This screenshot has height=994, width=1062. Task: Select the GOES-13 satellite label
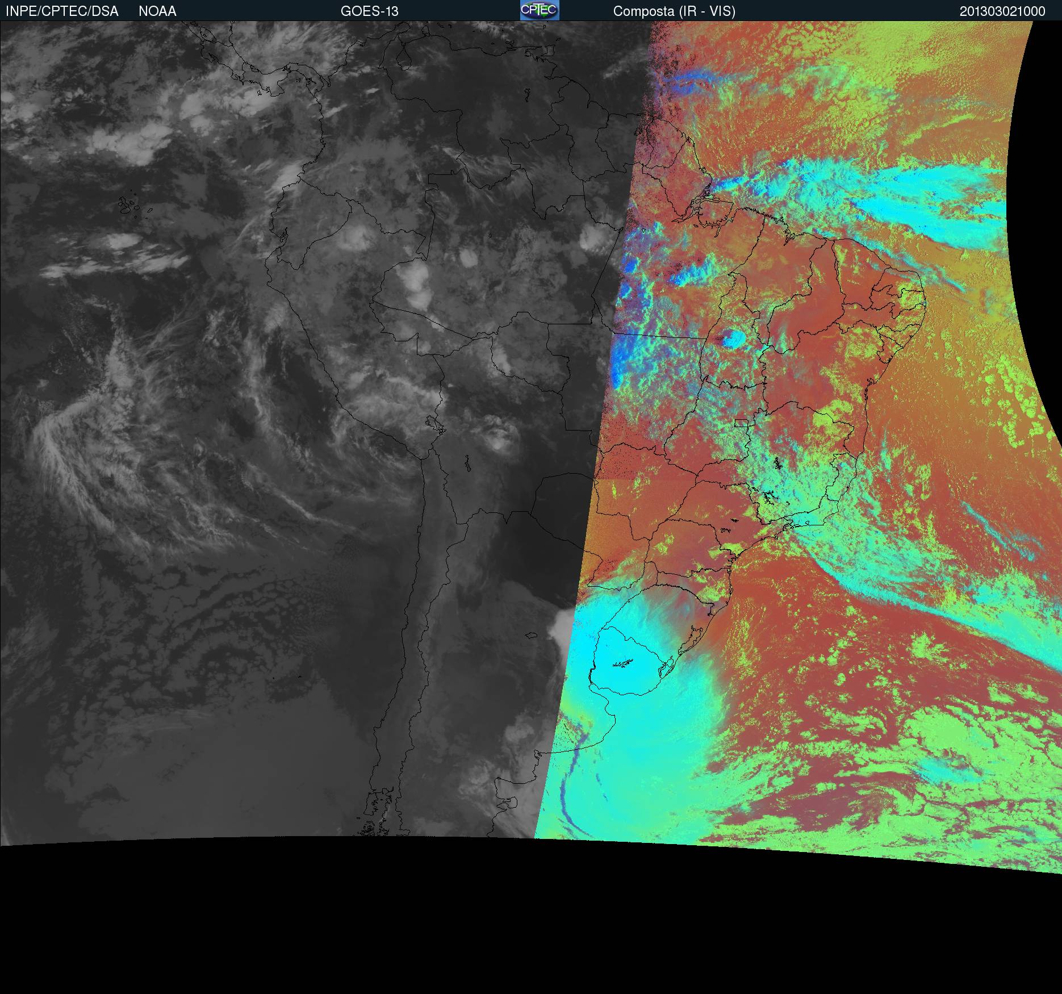tap(370, 11)
